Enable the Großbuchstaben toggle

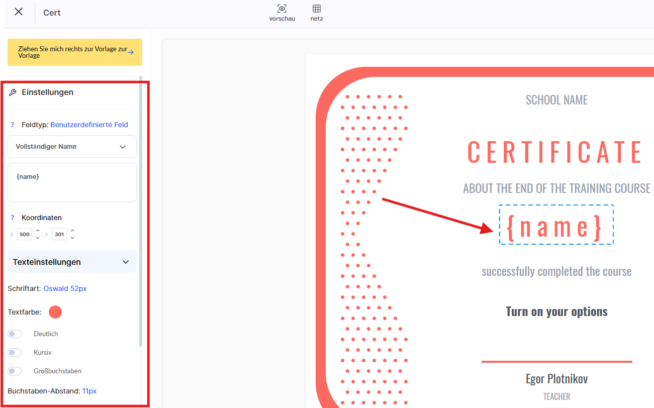coord(15,371)
